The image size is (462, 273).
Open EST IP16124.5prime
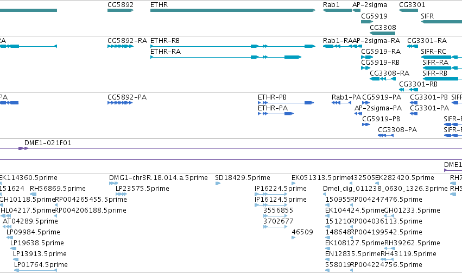point(281,199)
